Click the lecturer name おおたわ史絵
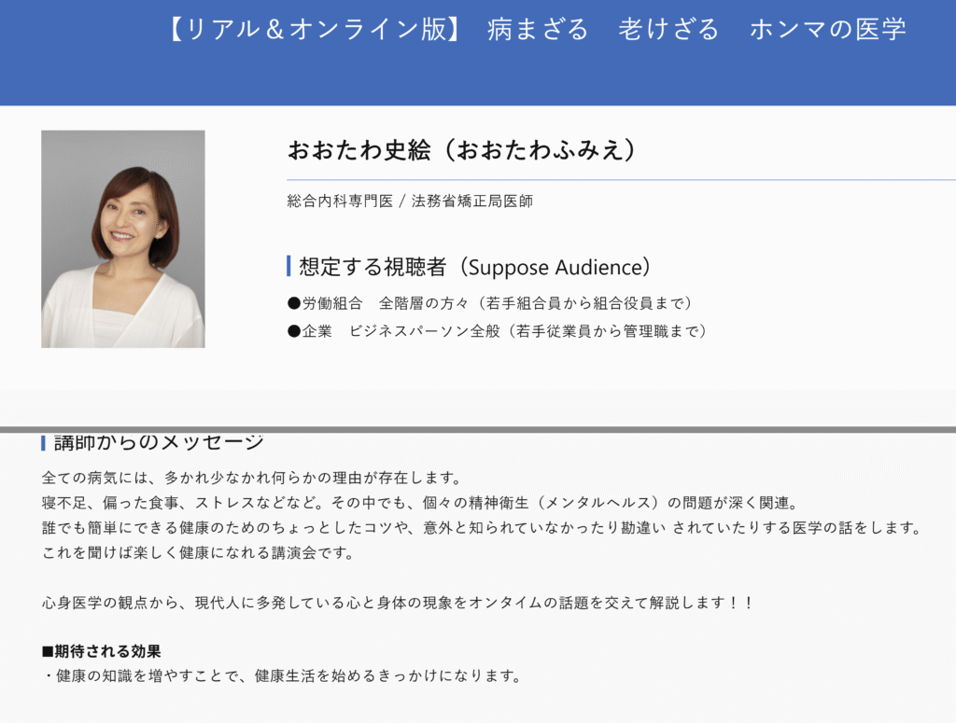The height and width of the screenshot is (723, 956). point(359,150)
